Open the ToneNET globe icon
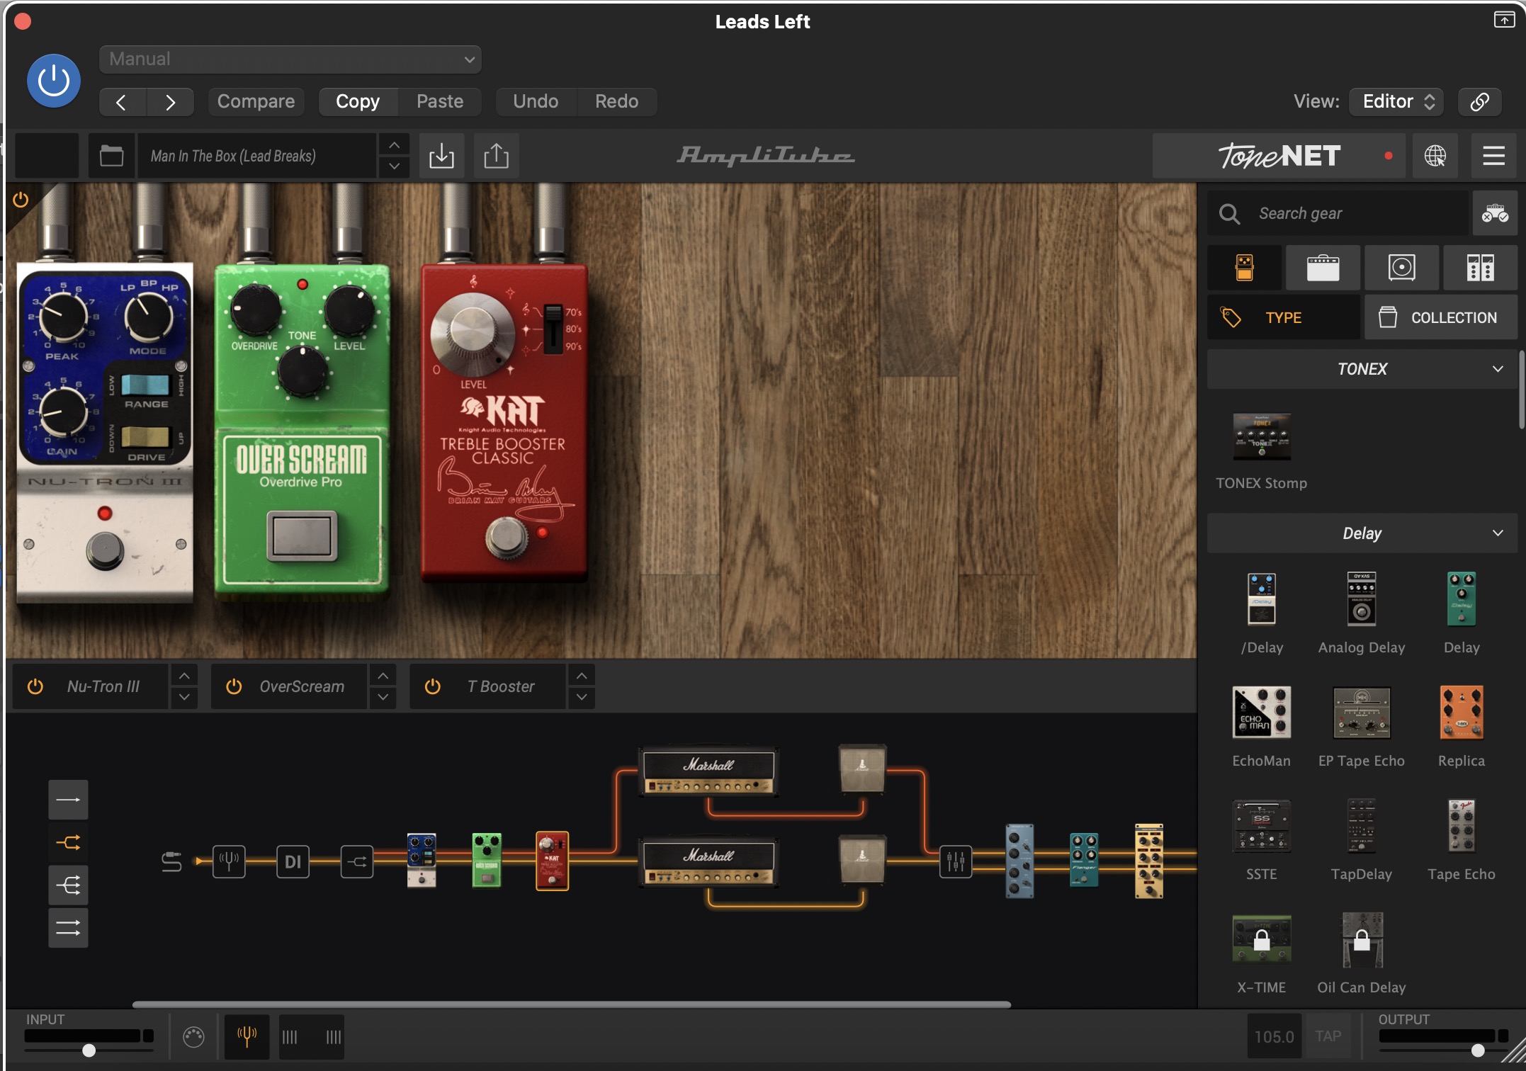 [x=1435, y=155]
